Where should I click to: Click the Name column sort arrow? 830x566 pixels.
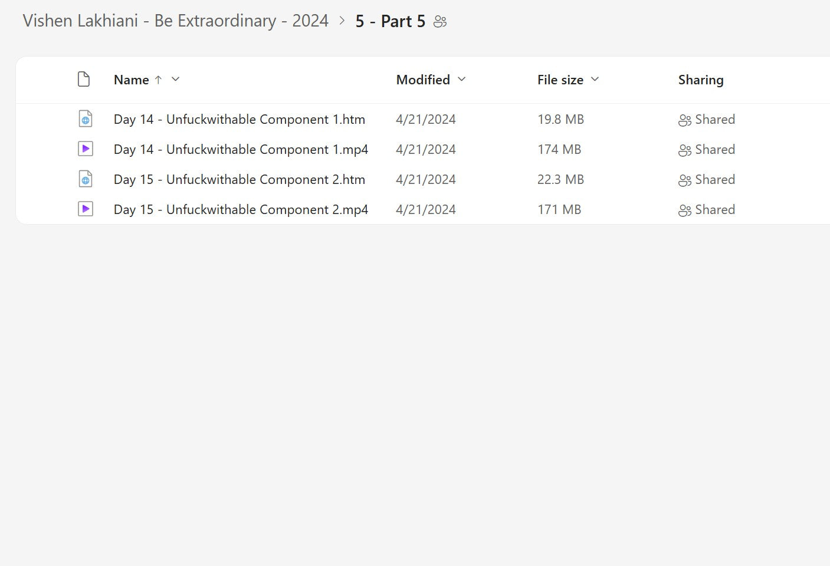(158, 80)
